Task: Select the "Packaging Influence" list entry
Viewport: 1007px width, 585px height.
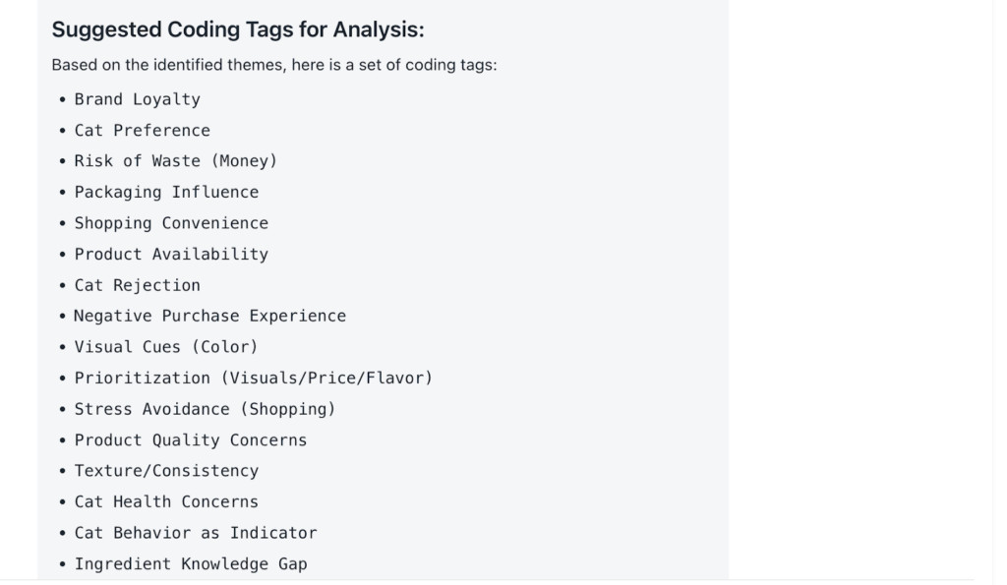Action: click(x=166, y=192)
